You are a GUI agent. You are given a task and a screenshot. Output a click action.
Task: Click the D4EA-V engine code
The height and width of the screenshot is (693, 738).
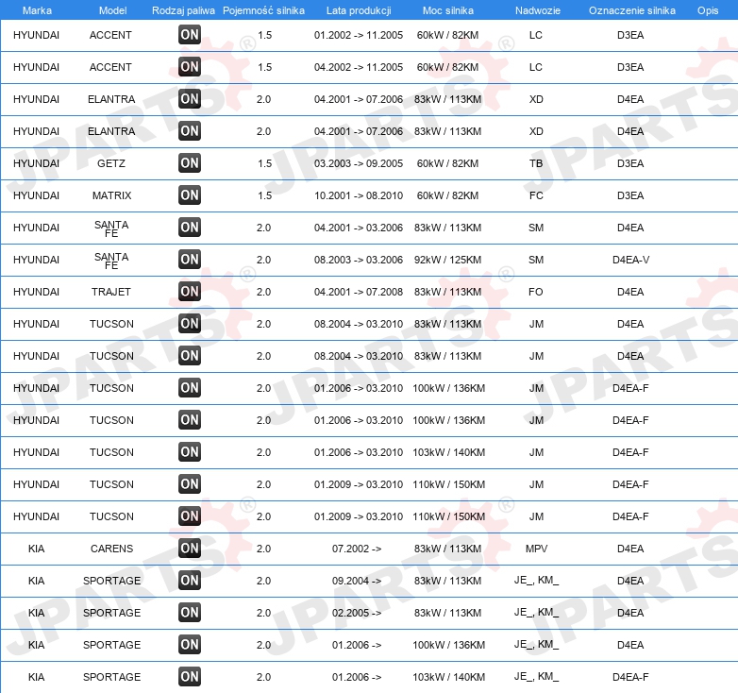tap(630, 260)
